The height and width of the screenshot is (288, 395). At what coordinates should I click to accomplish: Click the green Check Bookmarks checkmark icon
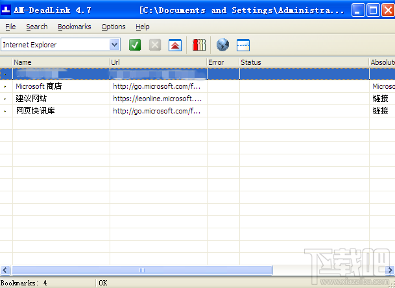(x=135, y=45)
